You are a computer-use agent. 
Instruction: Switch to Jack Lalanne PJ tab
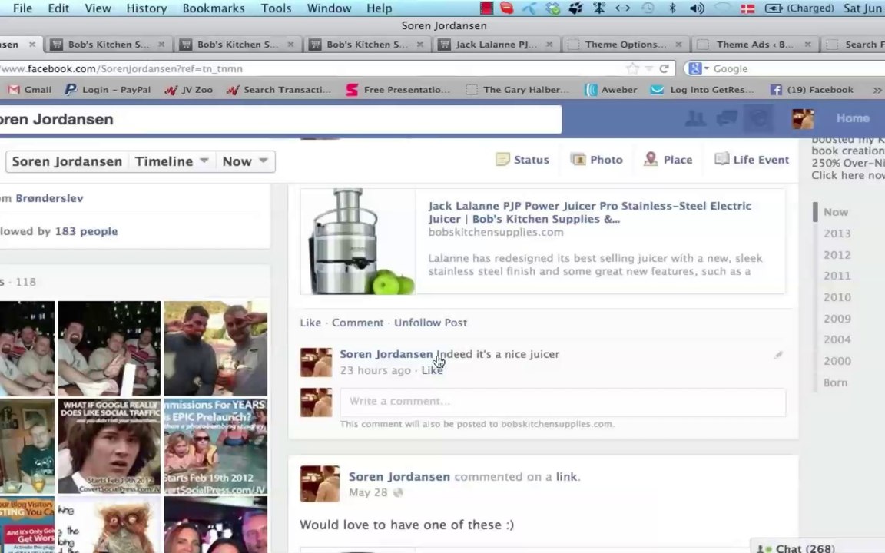coord(496,44)
